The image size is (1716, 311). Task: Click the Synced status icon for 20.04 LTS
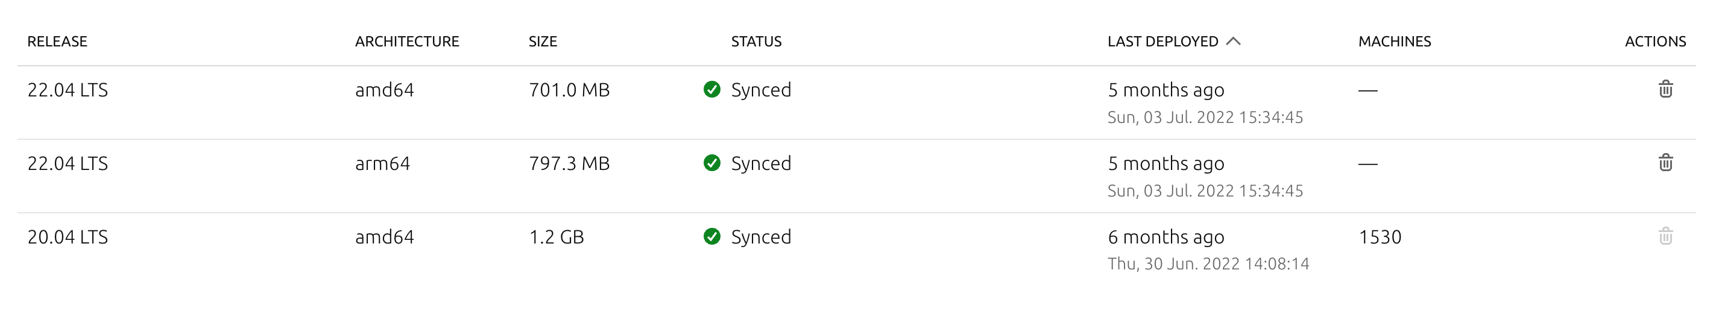coord(711,236)
